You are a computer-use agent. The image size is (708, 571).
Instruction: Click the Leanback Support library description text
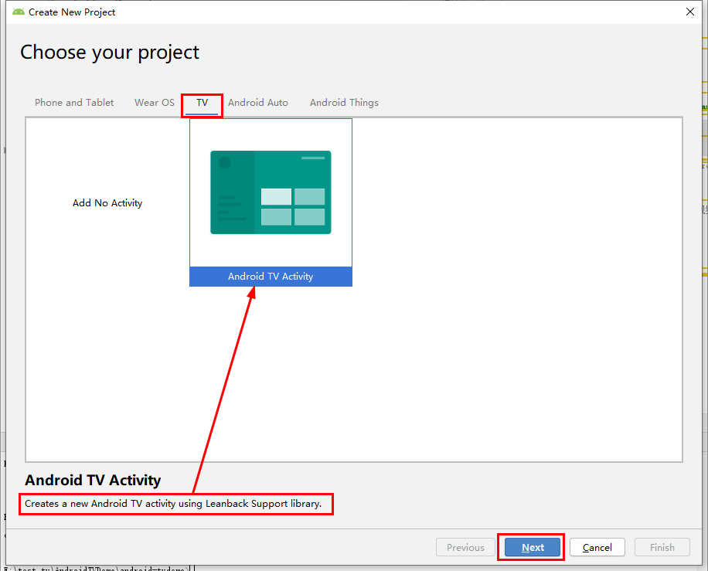pyautogui.click(x=173, y=504)
